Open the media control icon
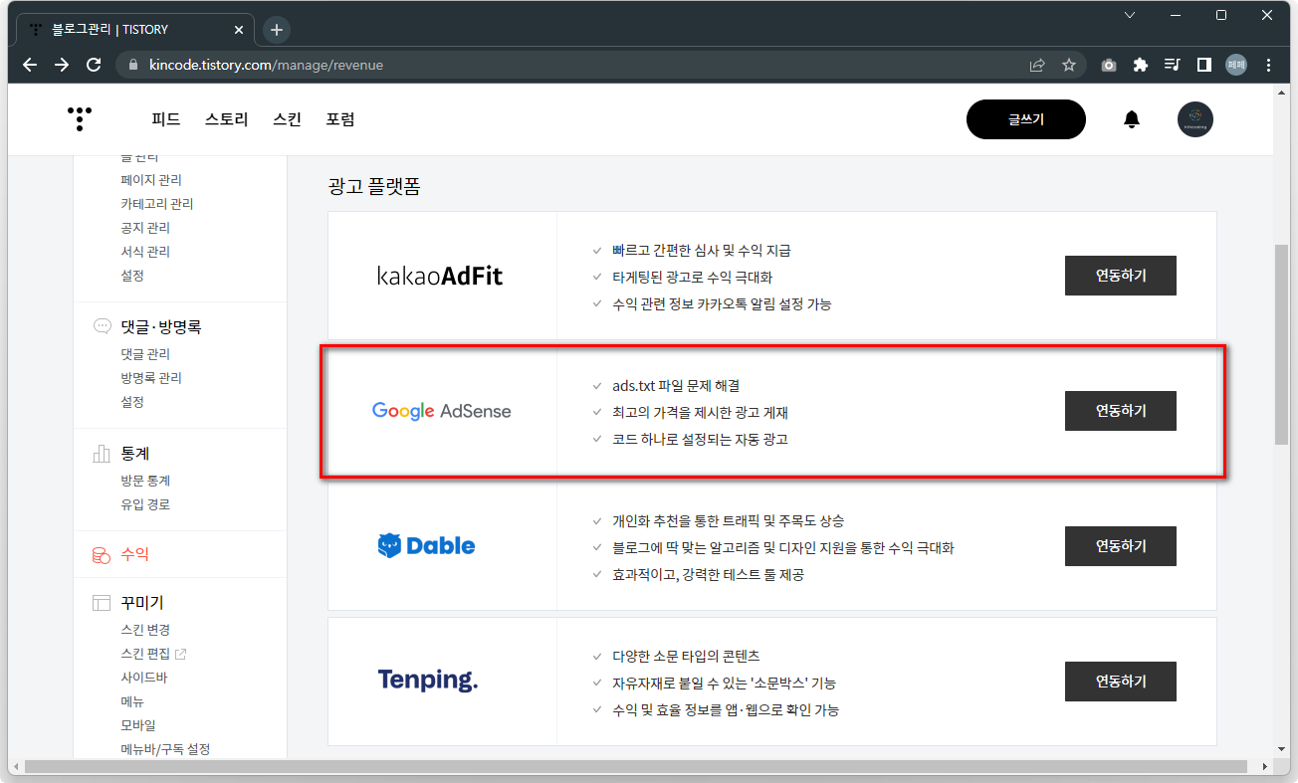The height and width of the screenshot is (783, 1298). click(1173, 65)
